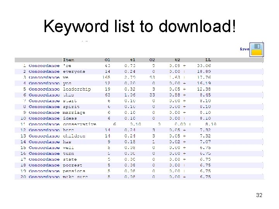Open Concordance link for leadership
Screen dimensions: 279x209
pos(44,89)
